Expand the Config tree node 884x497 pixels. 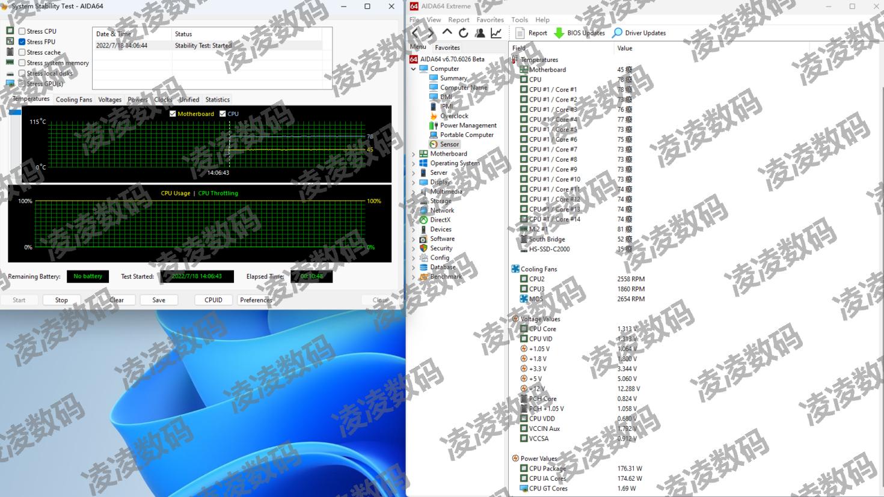[413, 258]
